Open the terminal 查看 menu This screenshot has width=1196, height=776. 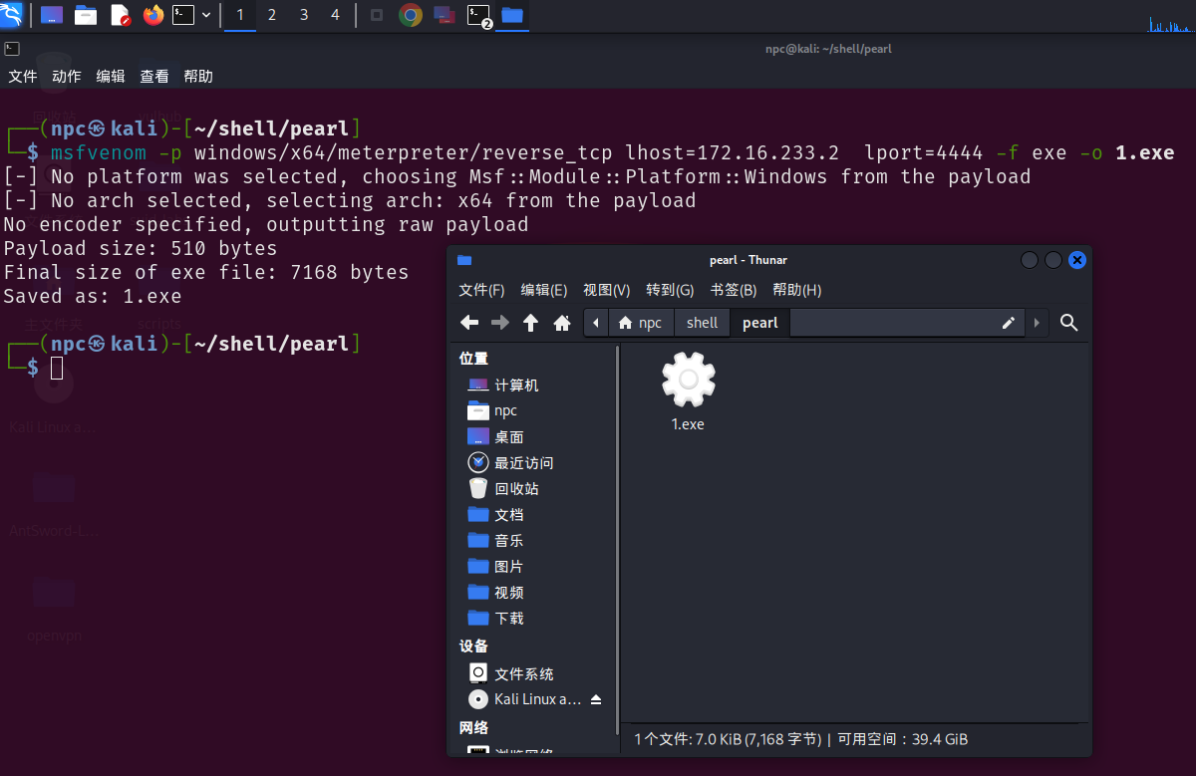tap(154, 77)
